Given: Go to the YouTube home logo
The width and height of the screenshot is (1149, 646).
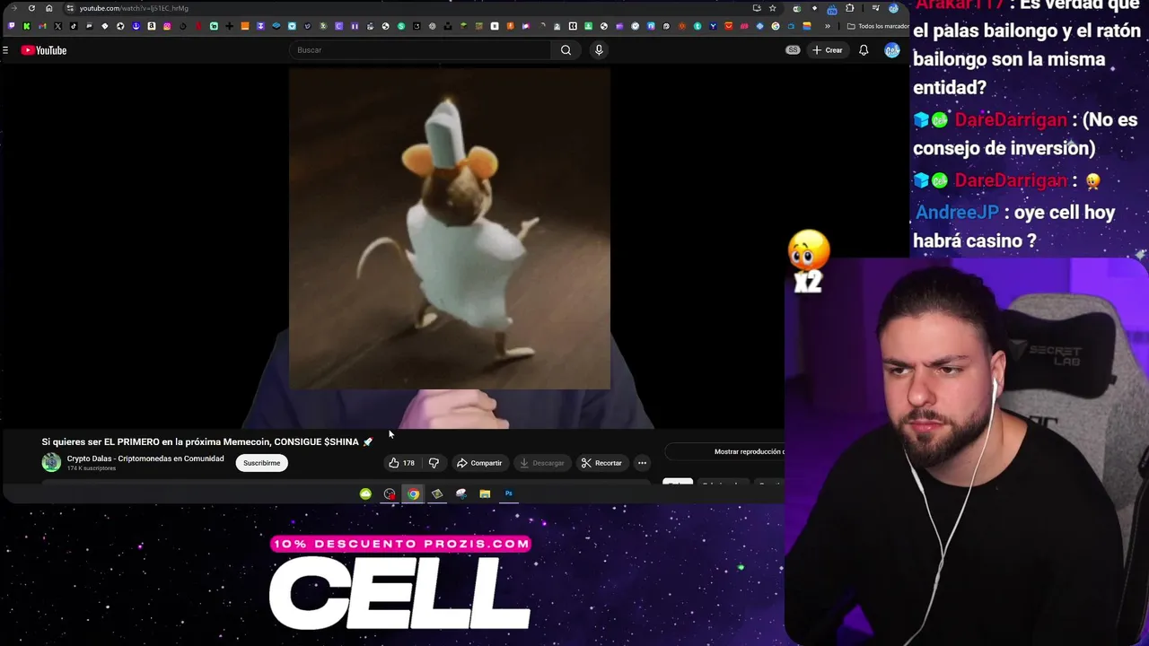Looking at the screenshot, I should point(44,50).
